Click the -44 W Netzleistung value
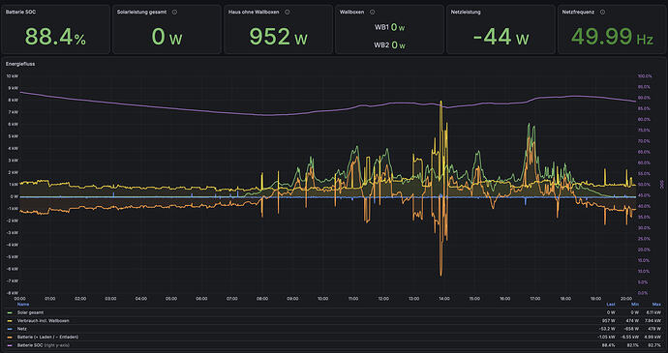This screenshot has width=668, height=353. tap(501, 36)
